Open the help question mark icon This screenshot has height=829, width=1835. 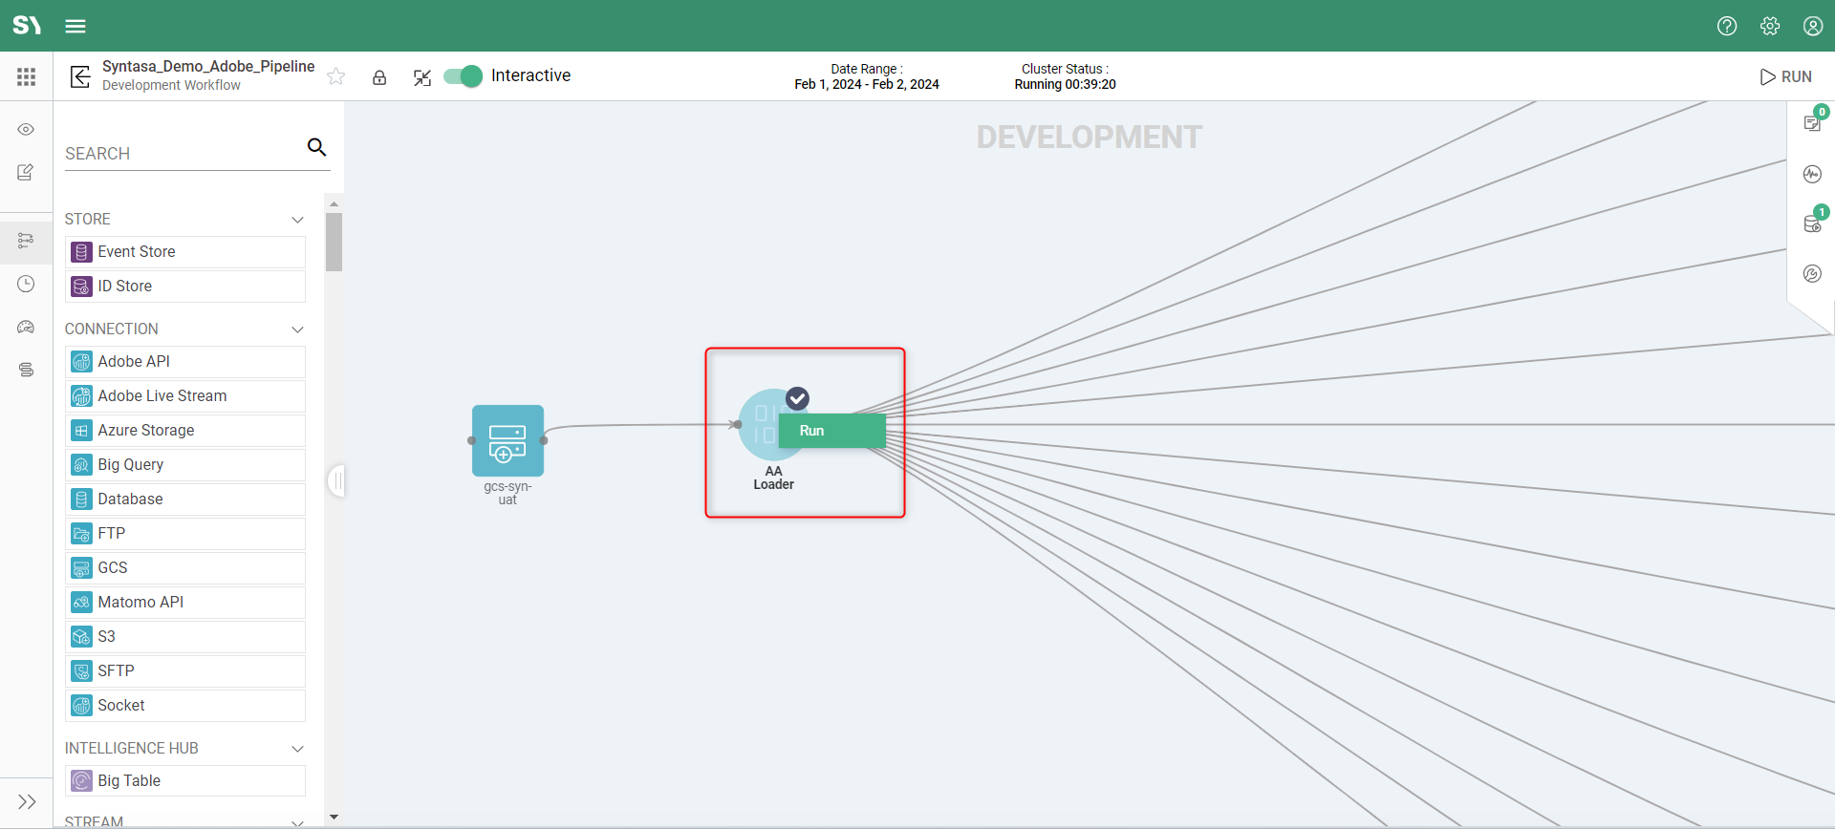[x=1726, y=26]
